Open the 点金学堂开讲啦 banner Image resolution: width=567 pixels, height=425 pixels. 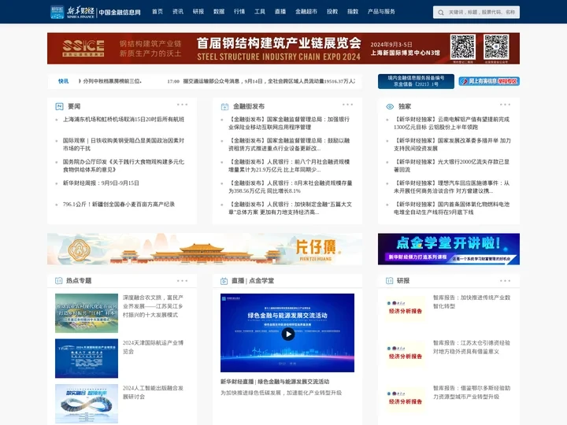tap(449, 249)
